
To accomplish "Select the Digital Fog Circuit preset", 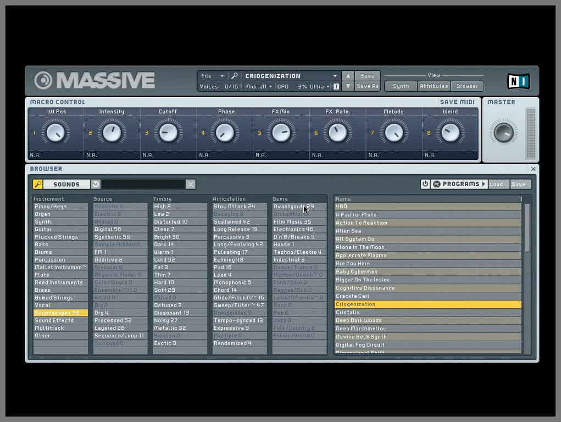I will click(x=428, y=345).
